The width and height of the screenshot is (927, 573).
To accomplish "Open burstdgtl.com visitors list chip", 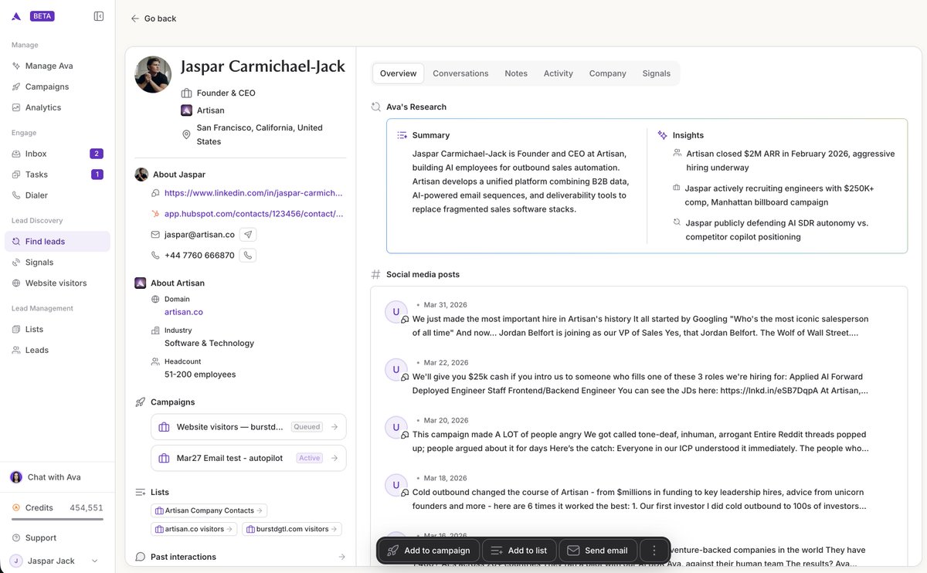I will pos(292,529).
